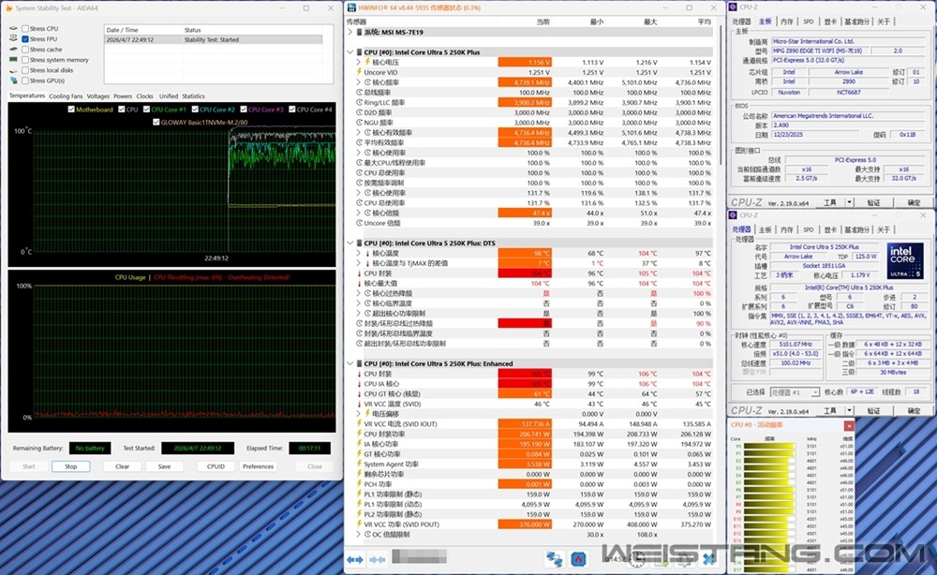Select the Stability Test: Started log row

pyautogui.click(x=214, y=39)
